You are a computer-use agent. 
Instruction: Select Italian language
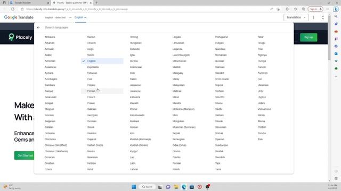(133, 79)
